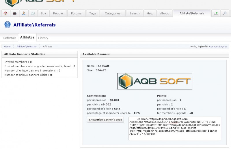Click the Invited members : 0 line
The image size is (231, 149).
(x=18, y=62)
